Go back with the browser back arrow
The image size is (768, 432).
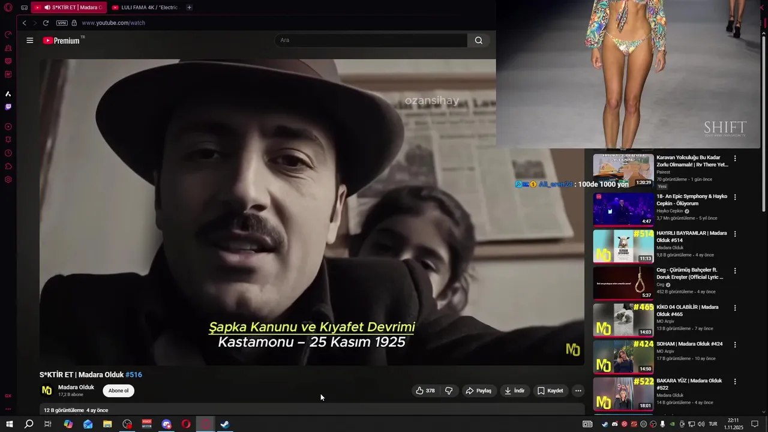(x=24, y=23)
